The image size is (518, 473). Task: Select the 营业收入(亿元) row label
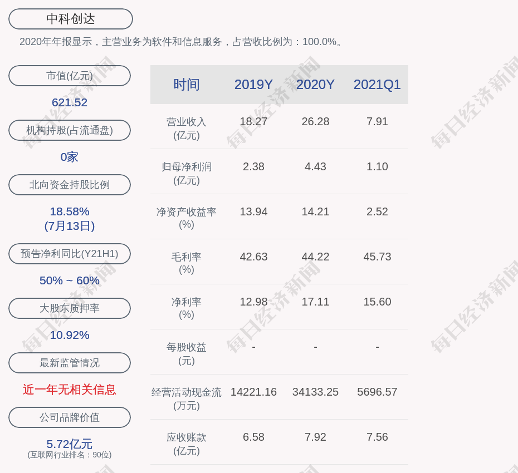click(187, 128)
